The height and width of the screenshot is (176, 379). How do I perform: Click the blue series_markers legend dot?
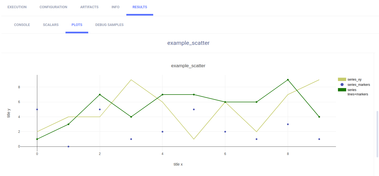[342, 85]
